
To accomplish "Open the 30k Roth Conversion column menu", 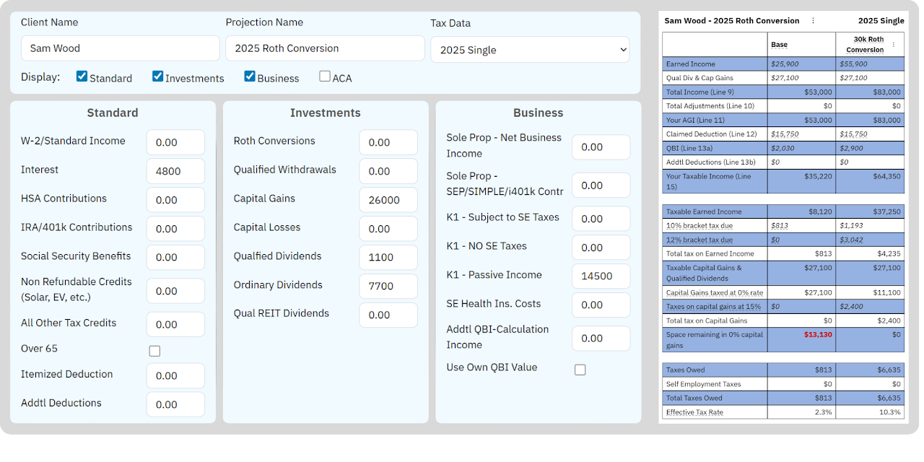I will coord(893,45).
